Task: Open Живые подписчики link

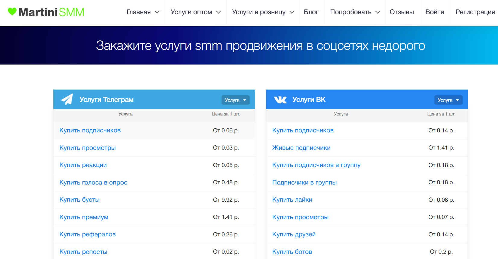Action: pyautogui.click(x=301, y=148)
